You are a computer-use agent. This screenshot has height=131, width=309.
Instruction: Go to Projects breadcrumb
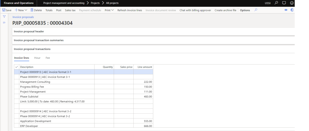point(95,3)
